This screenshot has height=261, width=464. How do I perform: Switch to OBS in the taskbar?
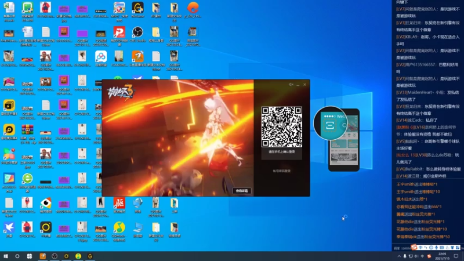(55, 256)
